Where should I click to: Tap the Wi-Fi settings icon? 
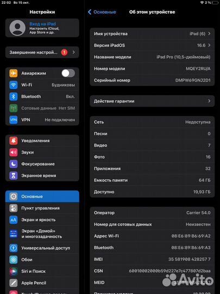click(x=14, y=85)
